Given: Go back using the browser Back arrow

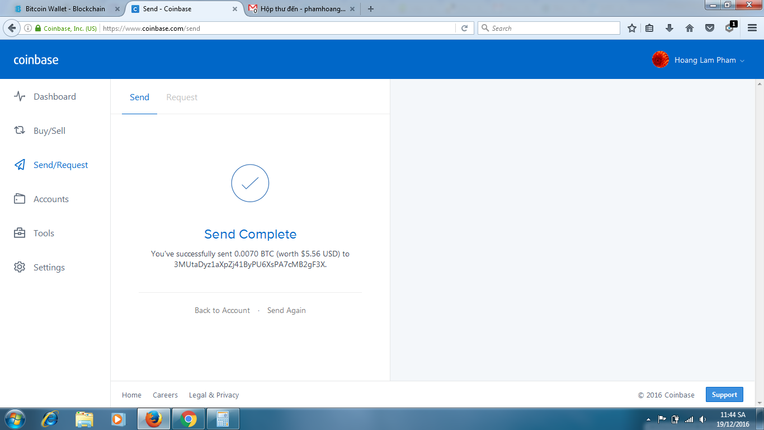Looking at the screenshot, I should [x=12, y=28].
